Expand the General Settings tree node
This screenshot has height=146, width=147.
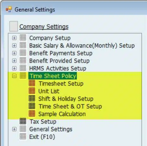click(x=14, y=129)
